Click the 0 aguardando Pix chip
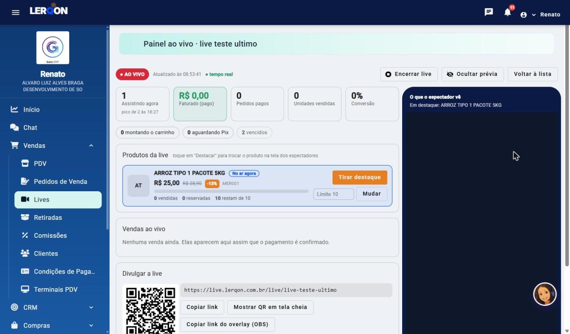This screenshot has height=334, width=570. click(208, 132)
